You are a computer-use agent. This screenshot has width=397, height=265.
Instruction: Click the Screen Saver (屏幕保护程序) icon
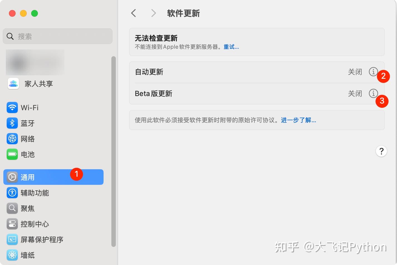point(12,239)
